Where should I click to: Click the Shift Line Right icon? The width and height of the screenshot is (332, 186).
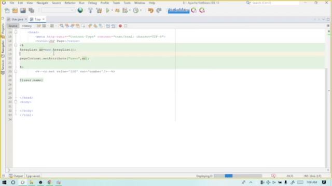114,26
